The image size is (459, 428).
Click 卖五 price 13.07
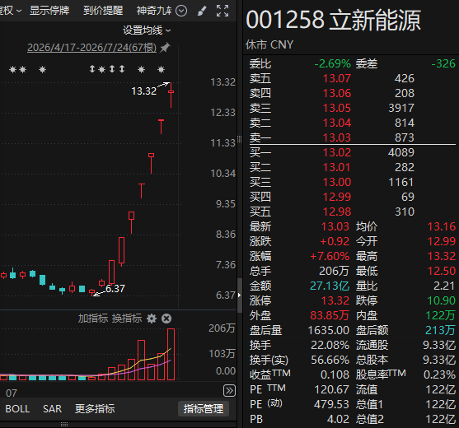[x=337, y=78]
